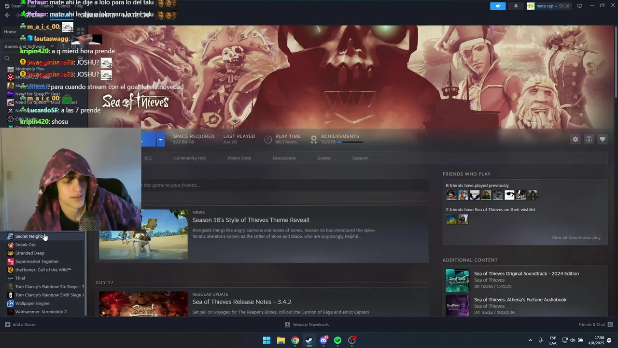
Task: Open Spotify from the taskbar
Action: click(x=337, y=340)
